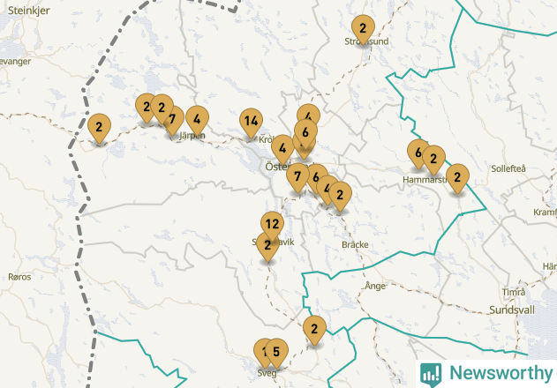Click the 7 marker west of Järpen
This screenshot has height=388, width=557.
(173, 120)
